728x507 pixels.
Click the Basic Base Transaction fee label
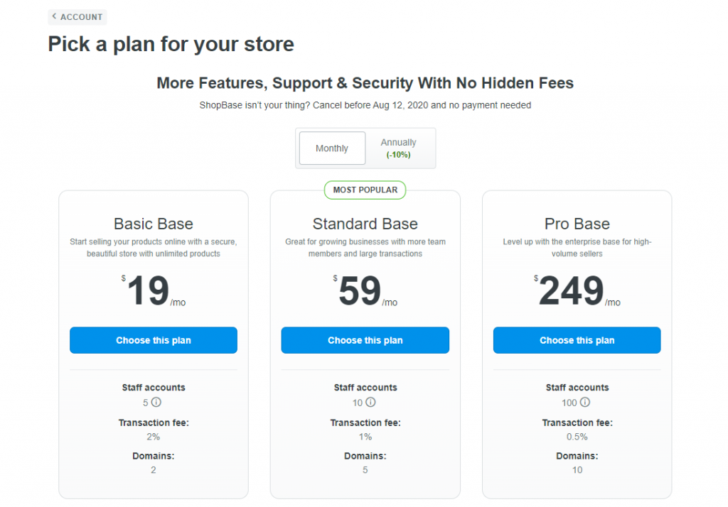tap(154, 422)
